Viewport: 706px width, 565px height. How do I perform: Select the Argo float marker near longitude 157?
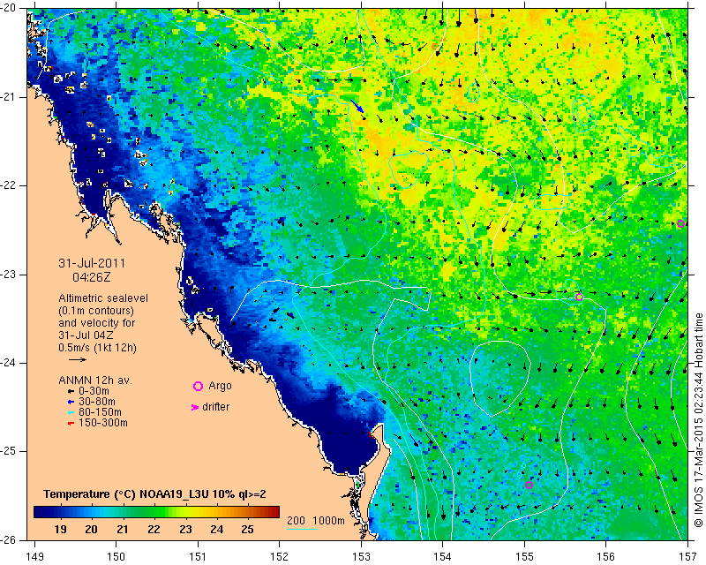tap(680, 224)
